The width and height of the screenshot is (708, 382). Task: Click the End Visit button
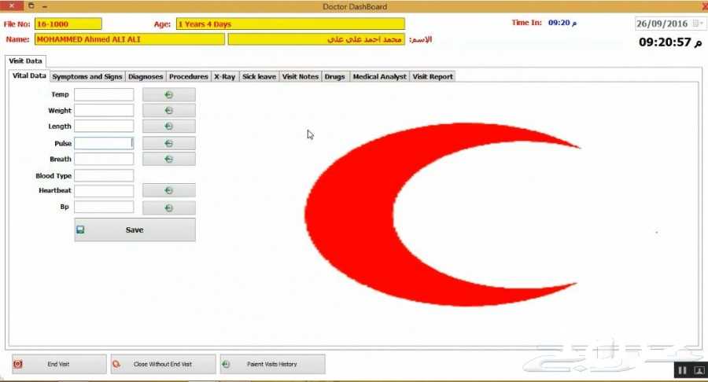[x=59, y=364]
